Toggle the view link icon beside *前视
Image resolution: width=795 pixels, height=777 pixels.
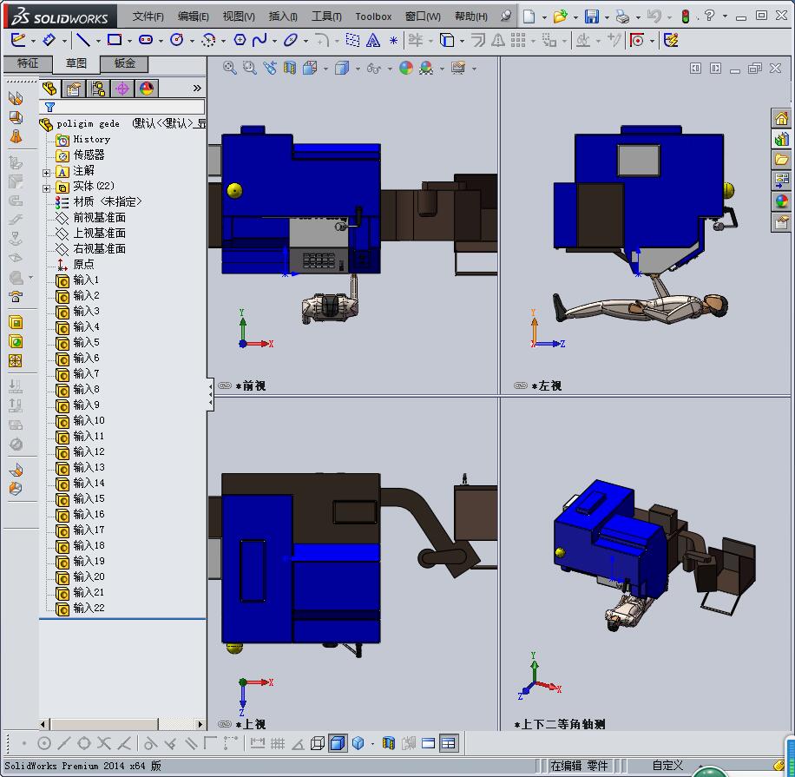(x=225, y=385)
